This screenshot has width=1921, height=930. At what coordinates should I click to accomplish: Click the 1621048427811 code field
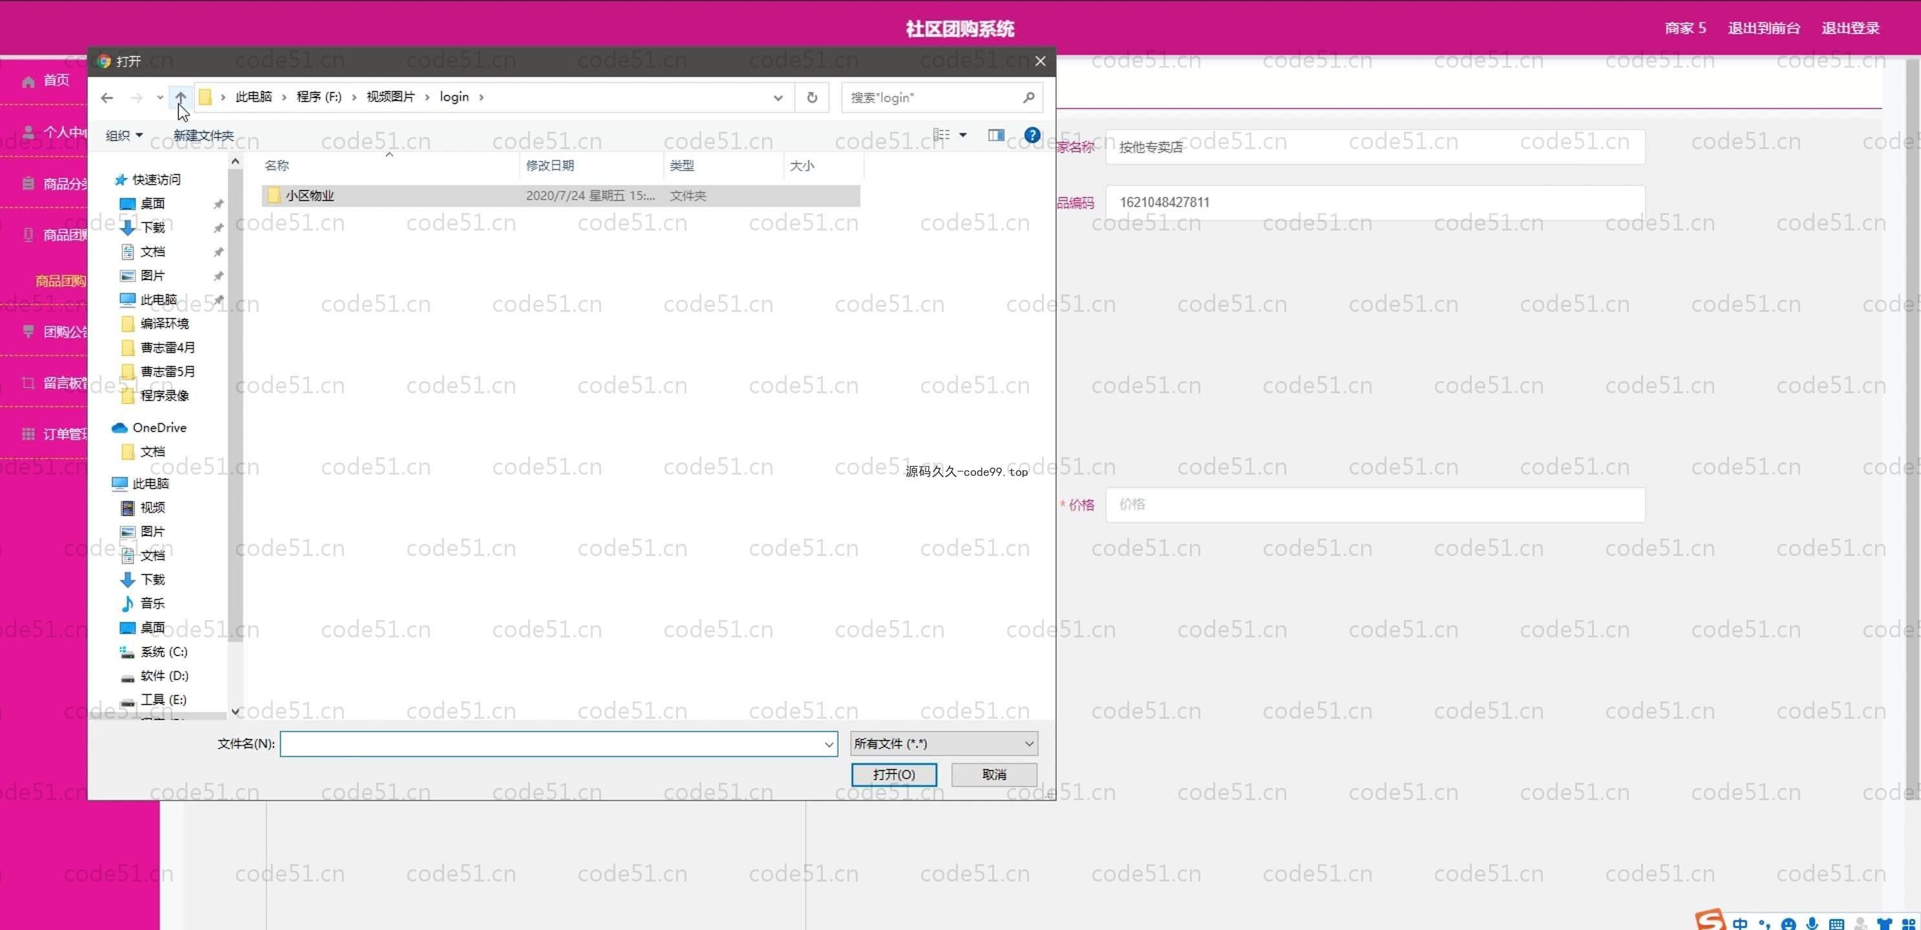click(x=1375, y=203)
